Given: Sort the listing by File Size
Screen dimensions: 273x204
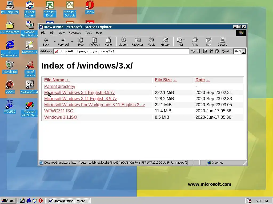Looking at the screenshot, I should (166, 80).
